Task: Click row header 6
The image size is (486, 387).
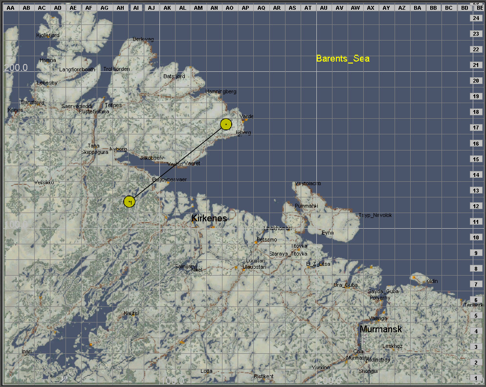Action: [476, 300]
